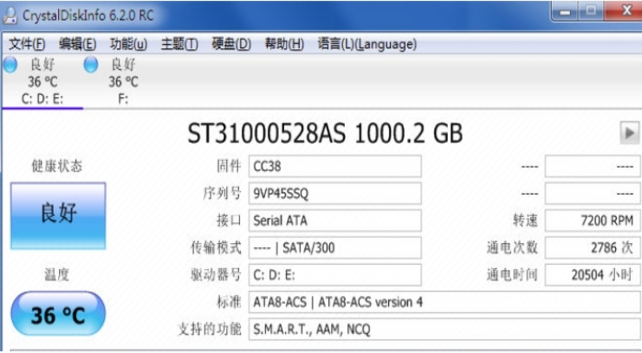Click the 转速 label
The image size is (642, 353).
[525, 221]
